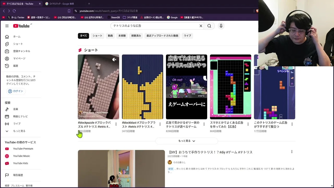Open the SteamDB bookmark
Screen dimensions: 334x188
(x=114, y=17)
